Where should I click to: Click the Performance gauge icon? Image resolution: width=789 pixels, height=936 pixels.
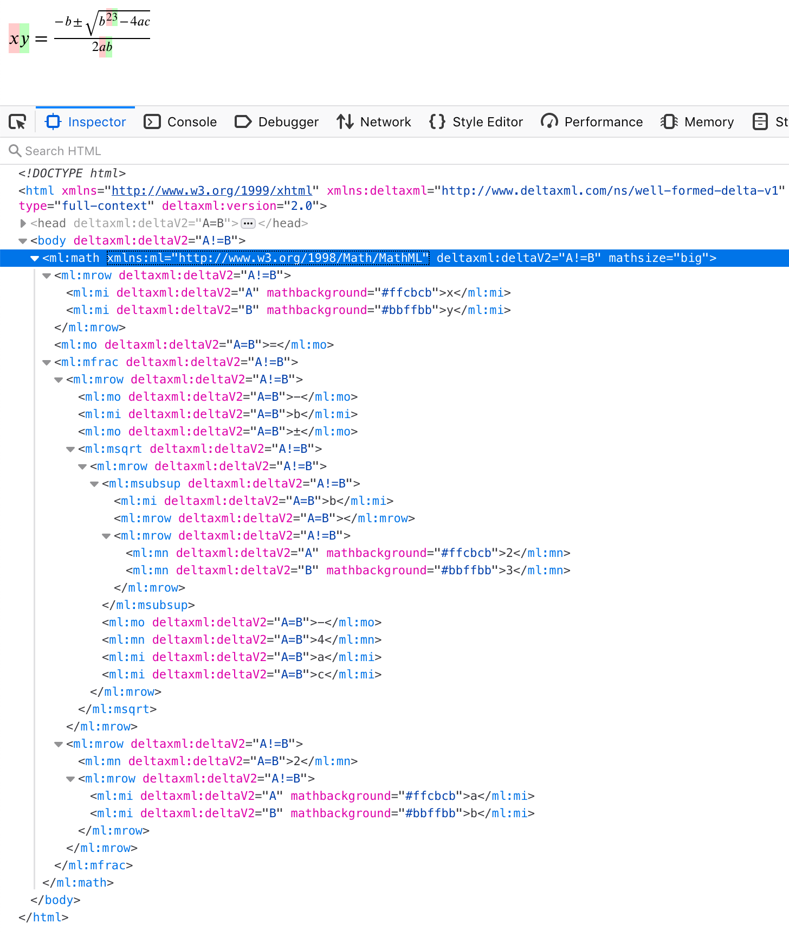click(x=549, y=122)
